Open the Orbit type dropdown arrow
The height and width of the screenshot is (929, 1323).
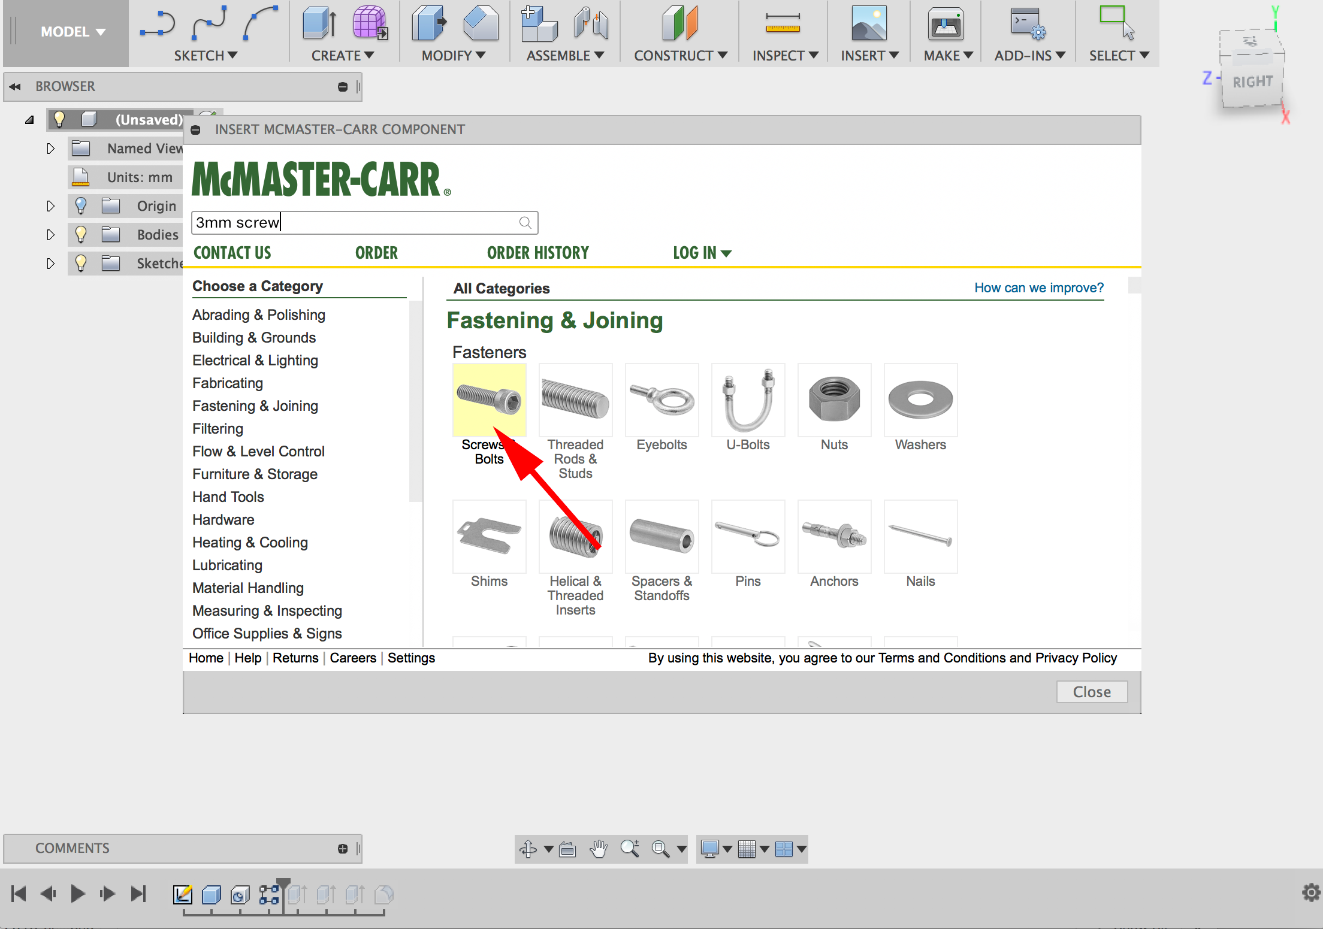pos(548,849)
